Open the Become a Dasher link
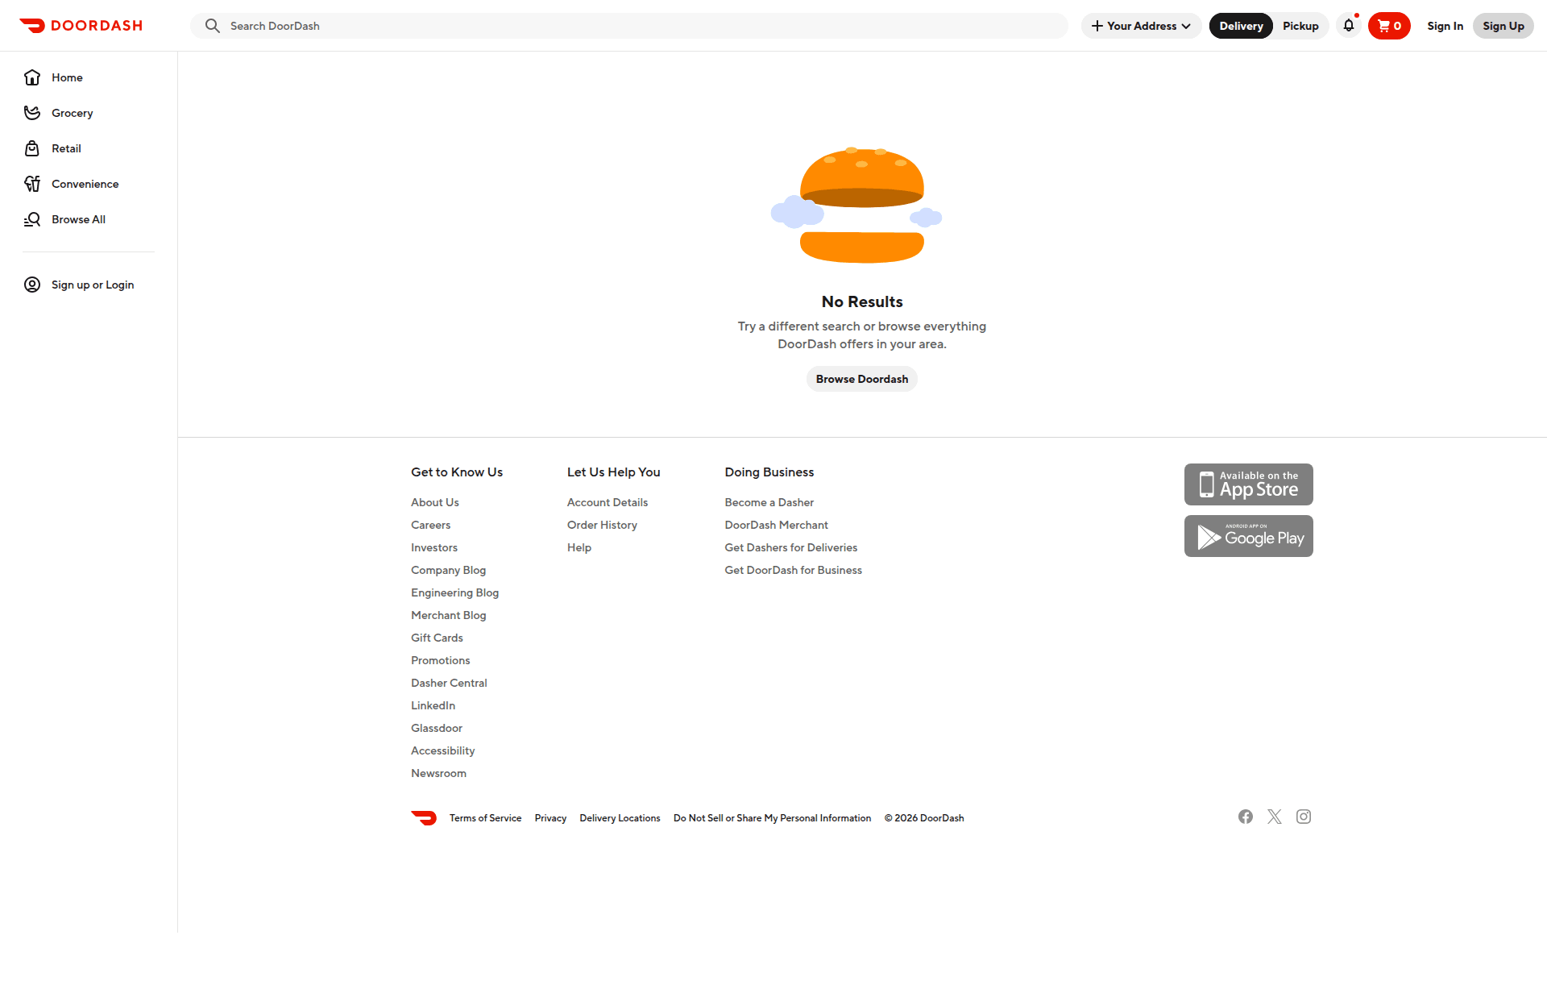Screen dimensions: 1547x981 tap(769, 502)
